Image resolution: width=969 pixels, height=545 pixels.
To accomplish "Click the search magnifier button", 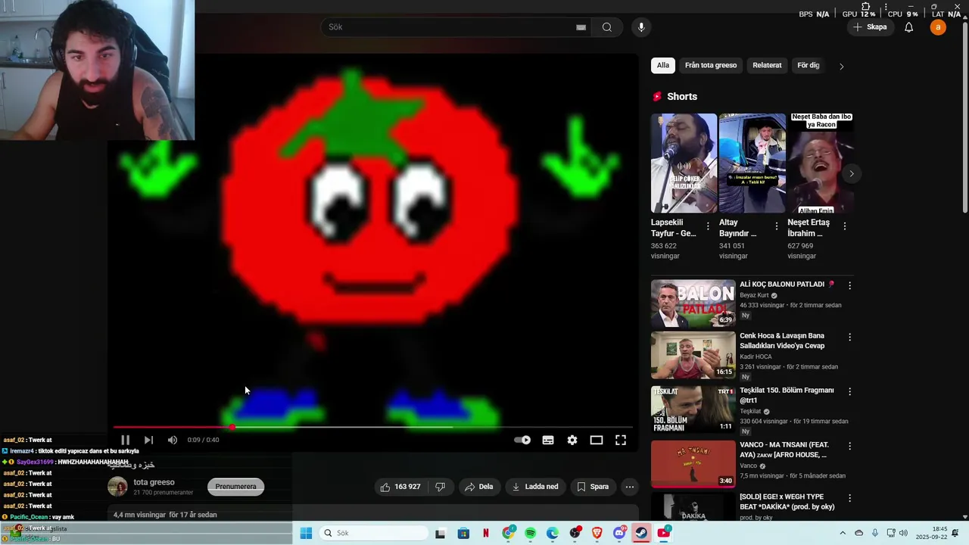I will coord(606,27).
